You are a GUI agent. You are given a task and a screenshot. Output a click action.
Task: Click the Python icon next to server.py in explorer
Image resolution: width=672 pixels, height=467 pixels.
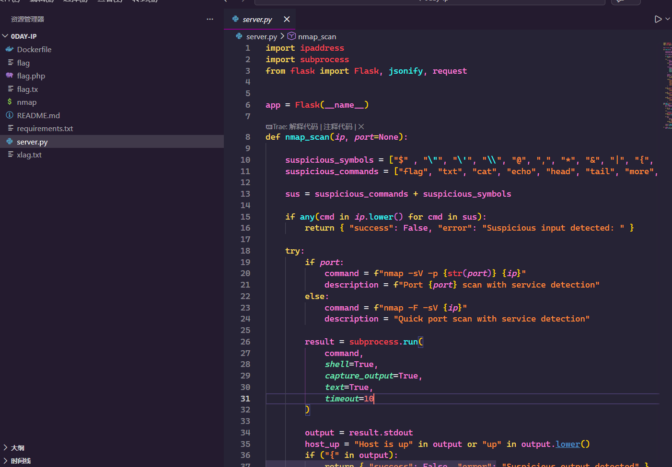[x=10, y=142]
